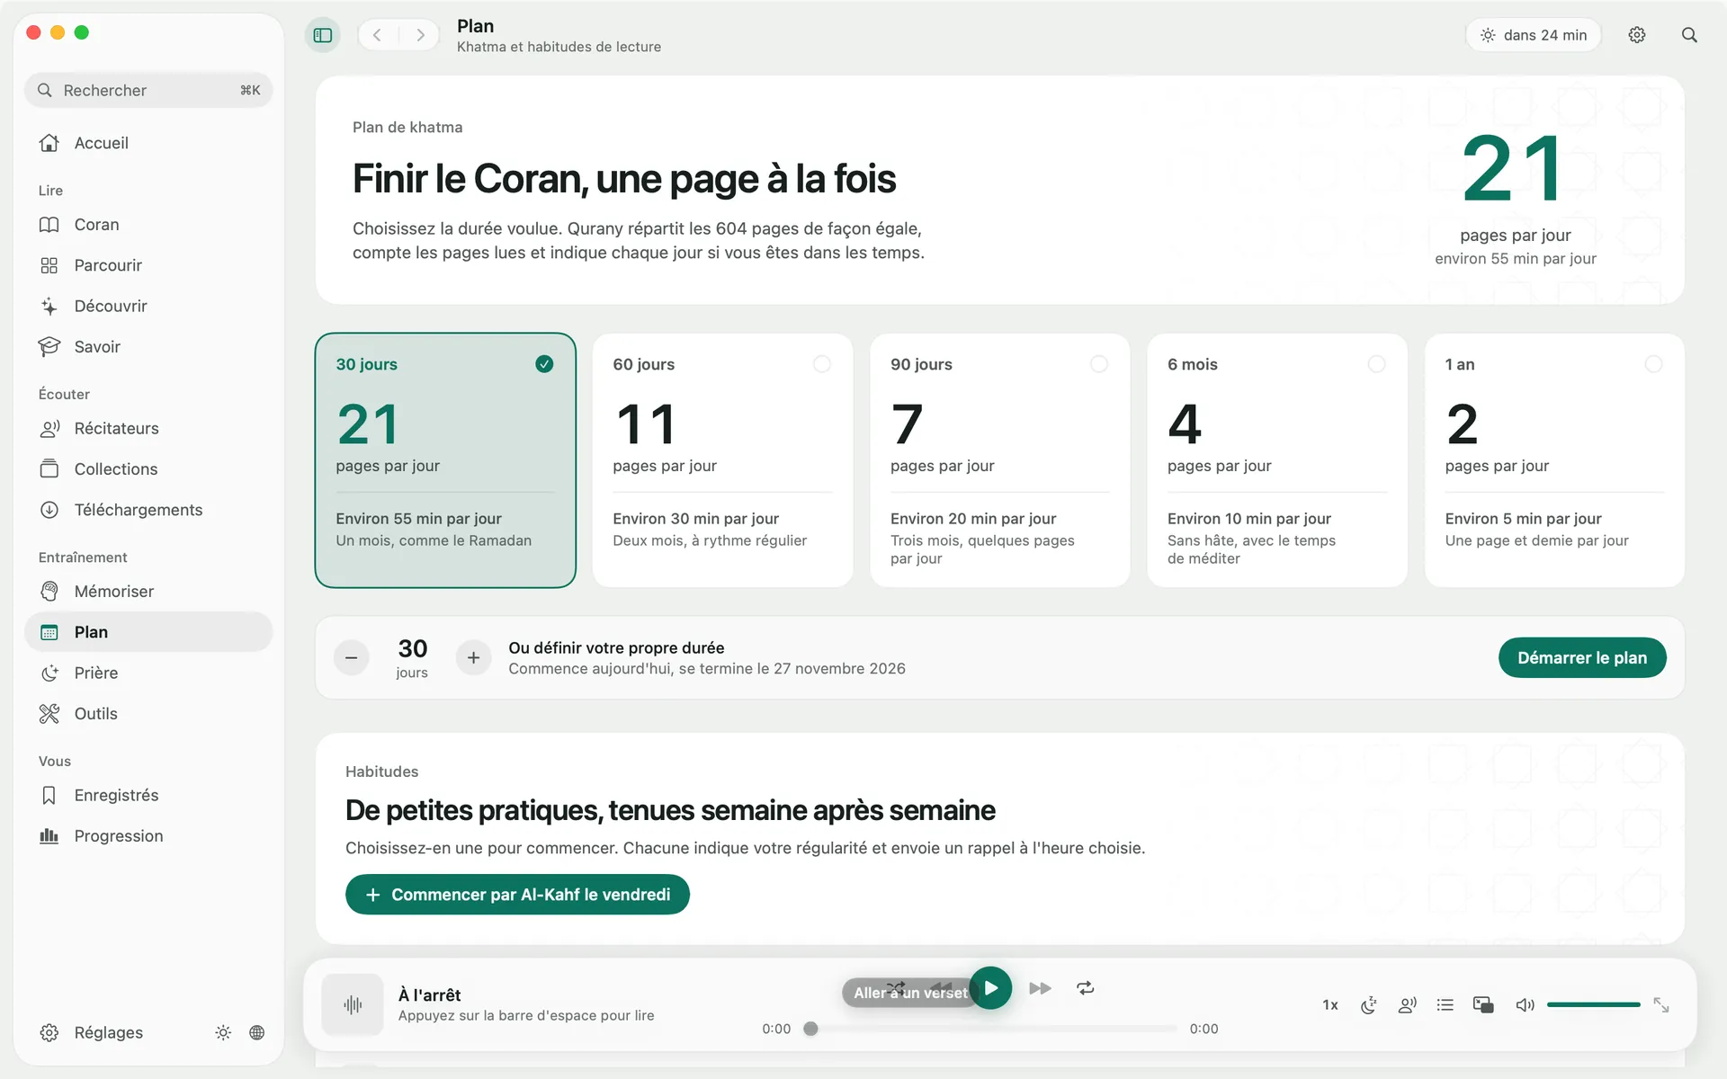This screenshot has width=1727, height=1079.
Task: Choose reciter icon in the player bar
Action: click(1407, 1004)
